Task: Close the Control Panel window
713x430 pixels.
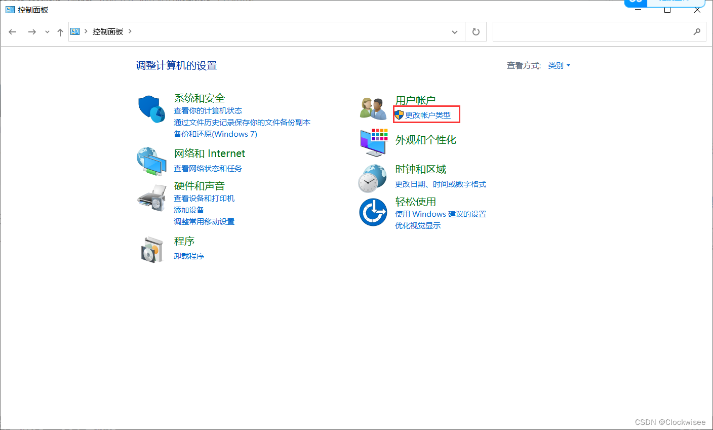Action: [x=697, y=10]
